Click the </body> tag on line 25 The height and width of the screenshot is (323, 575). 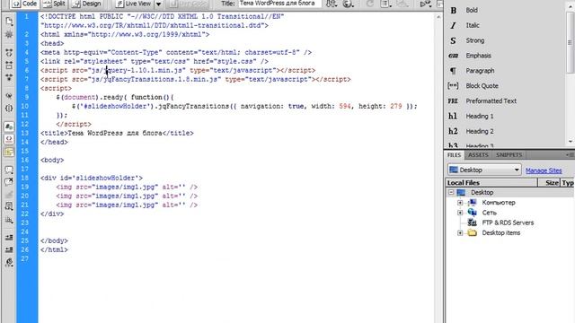(x=54, y=241)
